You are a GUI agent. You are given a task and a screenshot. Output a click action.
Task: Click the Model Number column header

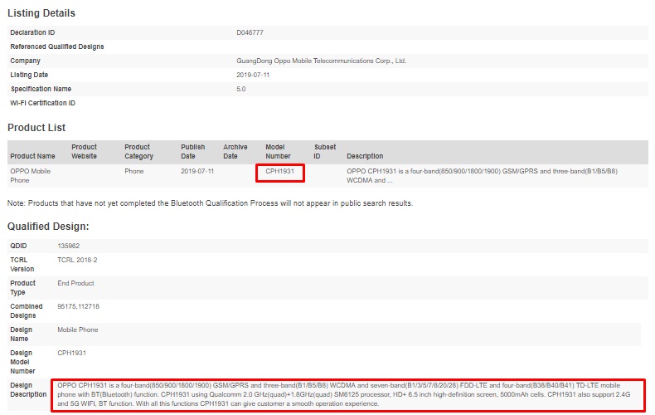[x=278, y=151]
